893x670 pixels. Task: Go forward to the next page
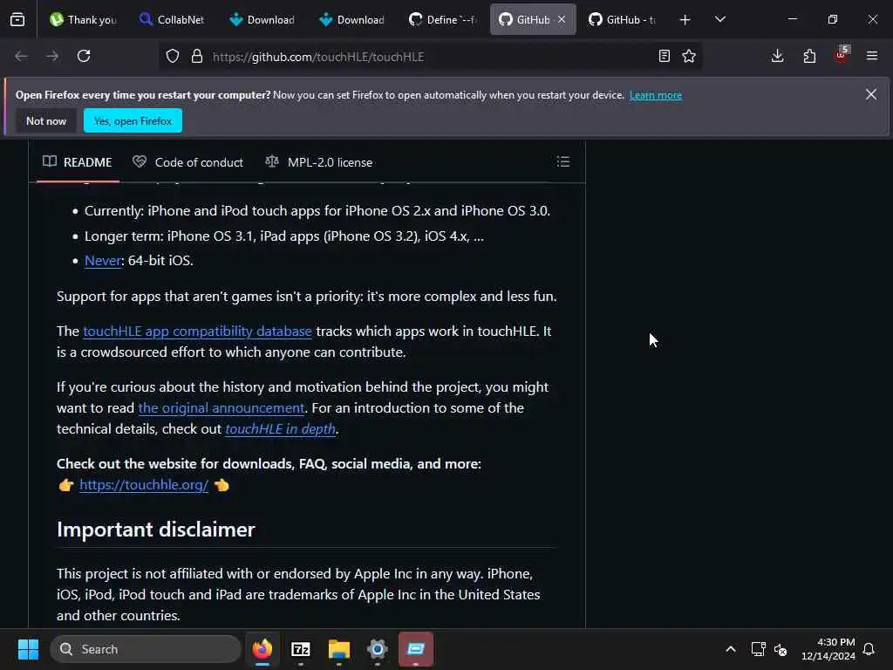(51, 56)
